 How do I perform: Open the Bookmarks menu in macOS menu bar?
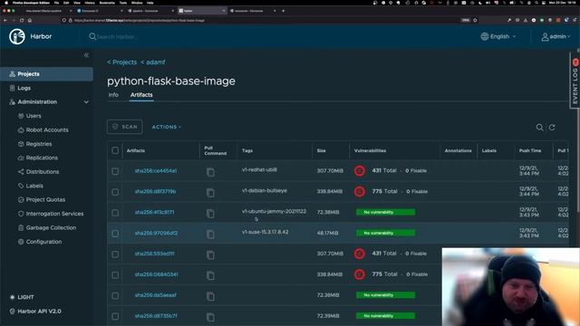tap(107, 3)
